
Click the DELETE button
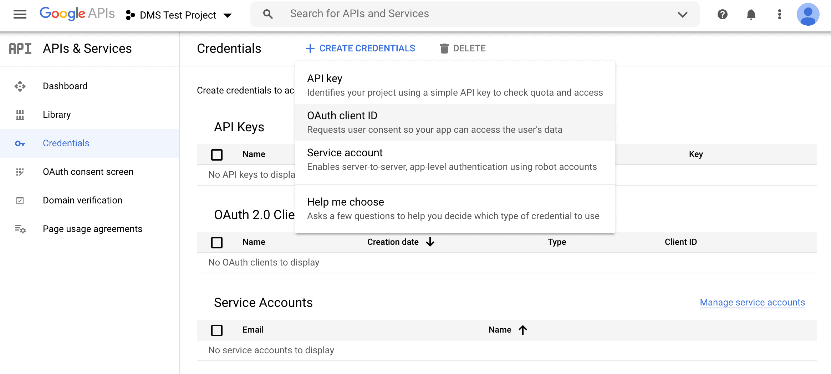tap(463, 48)
